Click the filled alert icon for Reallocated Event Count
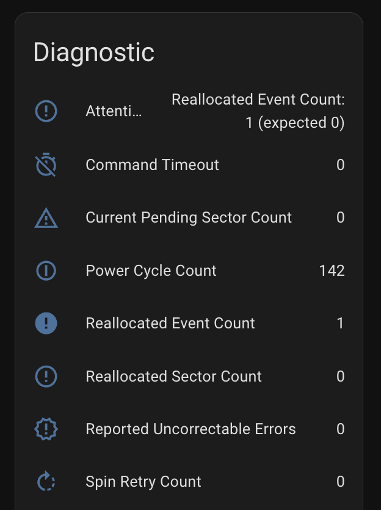Screen dimensions: 381x510 pos(46,323)
